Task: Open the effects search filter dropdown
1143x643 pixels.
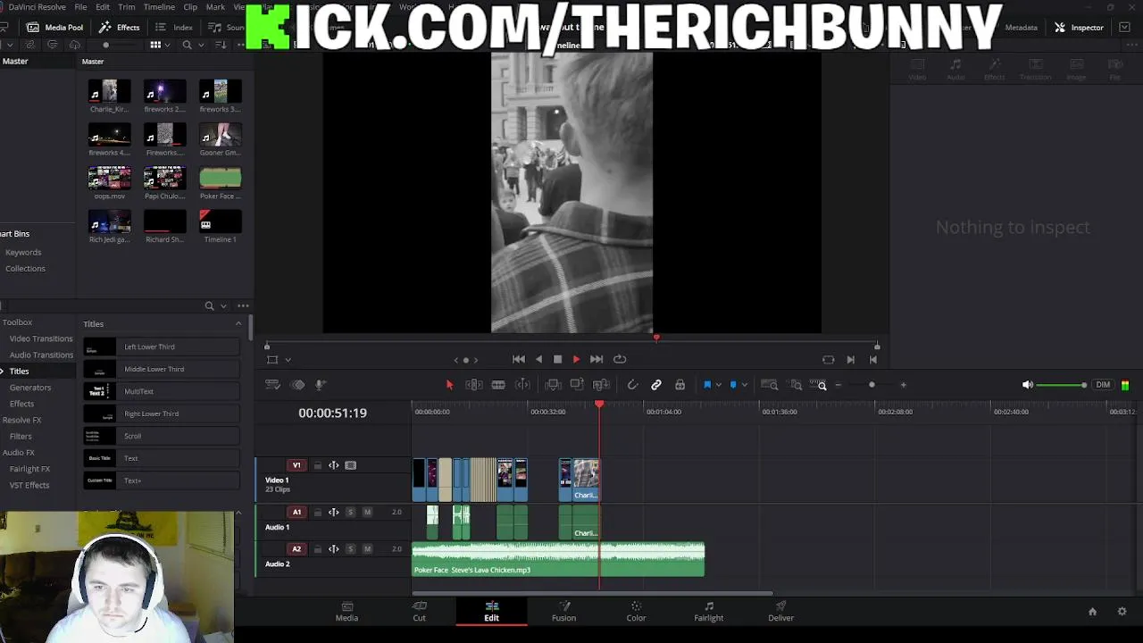Action: pos(223,305)
